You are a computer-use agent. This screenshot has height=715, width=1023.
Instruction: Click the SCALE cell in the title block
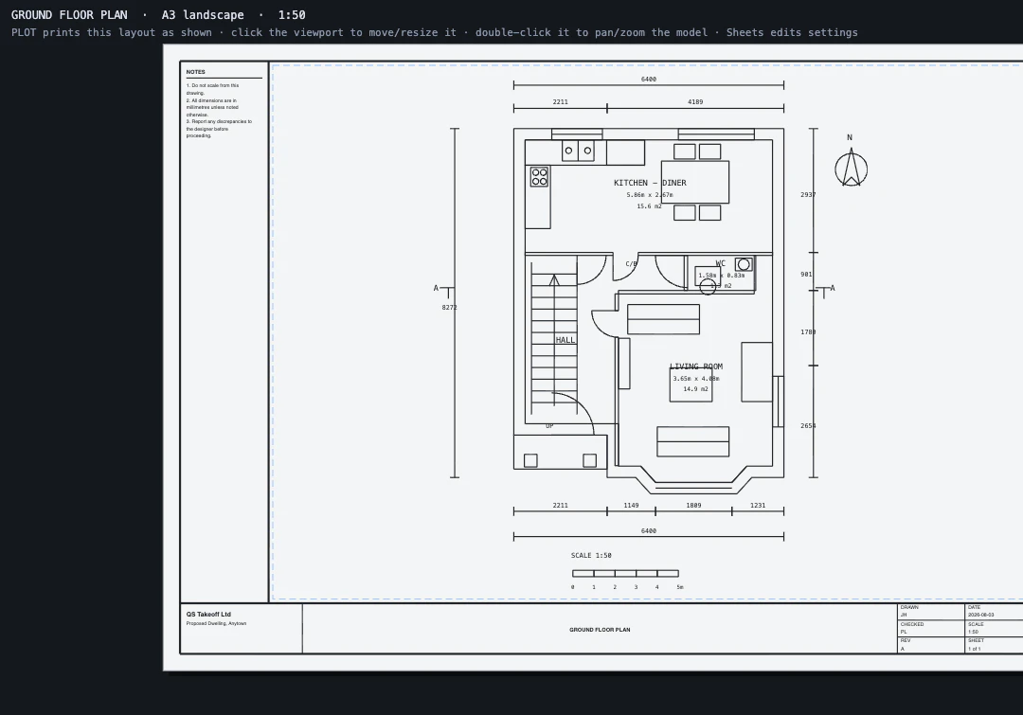pos(995,628)
